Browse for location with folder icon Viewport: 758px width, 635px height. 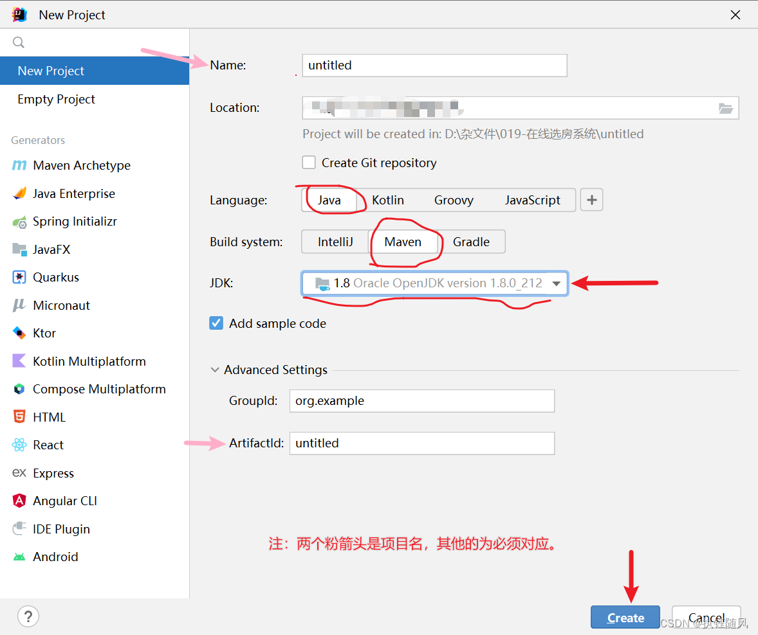click(725, 108)
